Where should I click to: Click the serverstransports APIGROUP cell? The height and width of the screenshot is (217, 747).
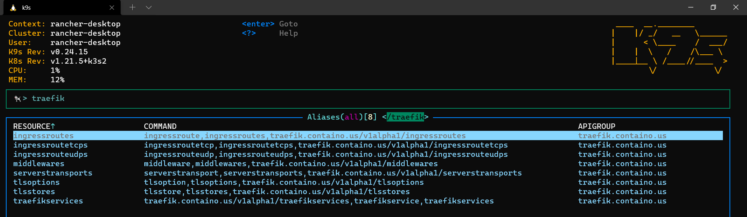(622, 173)
